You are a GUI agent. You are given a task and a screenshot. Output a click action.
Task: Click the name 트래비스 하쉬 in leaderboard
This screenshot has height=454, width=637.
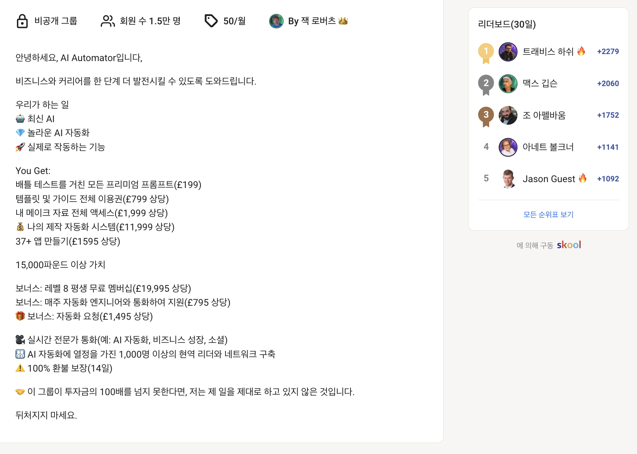(548, 52)
